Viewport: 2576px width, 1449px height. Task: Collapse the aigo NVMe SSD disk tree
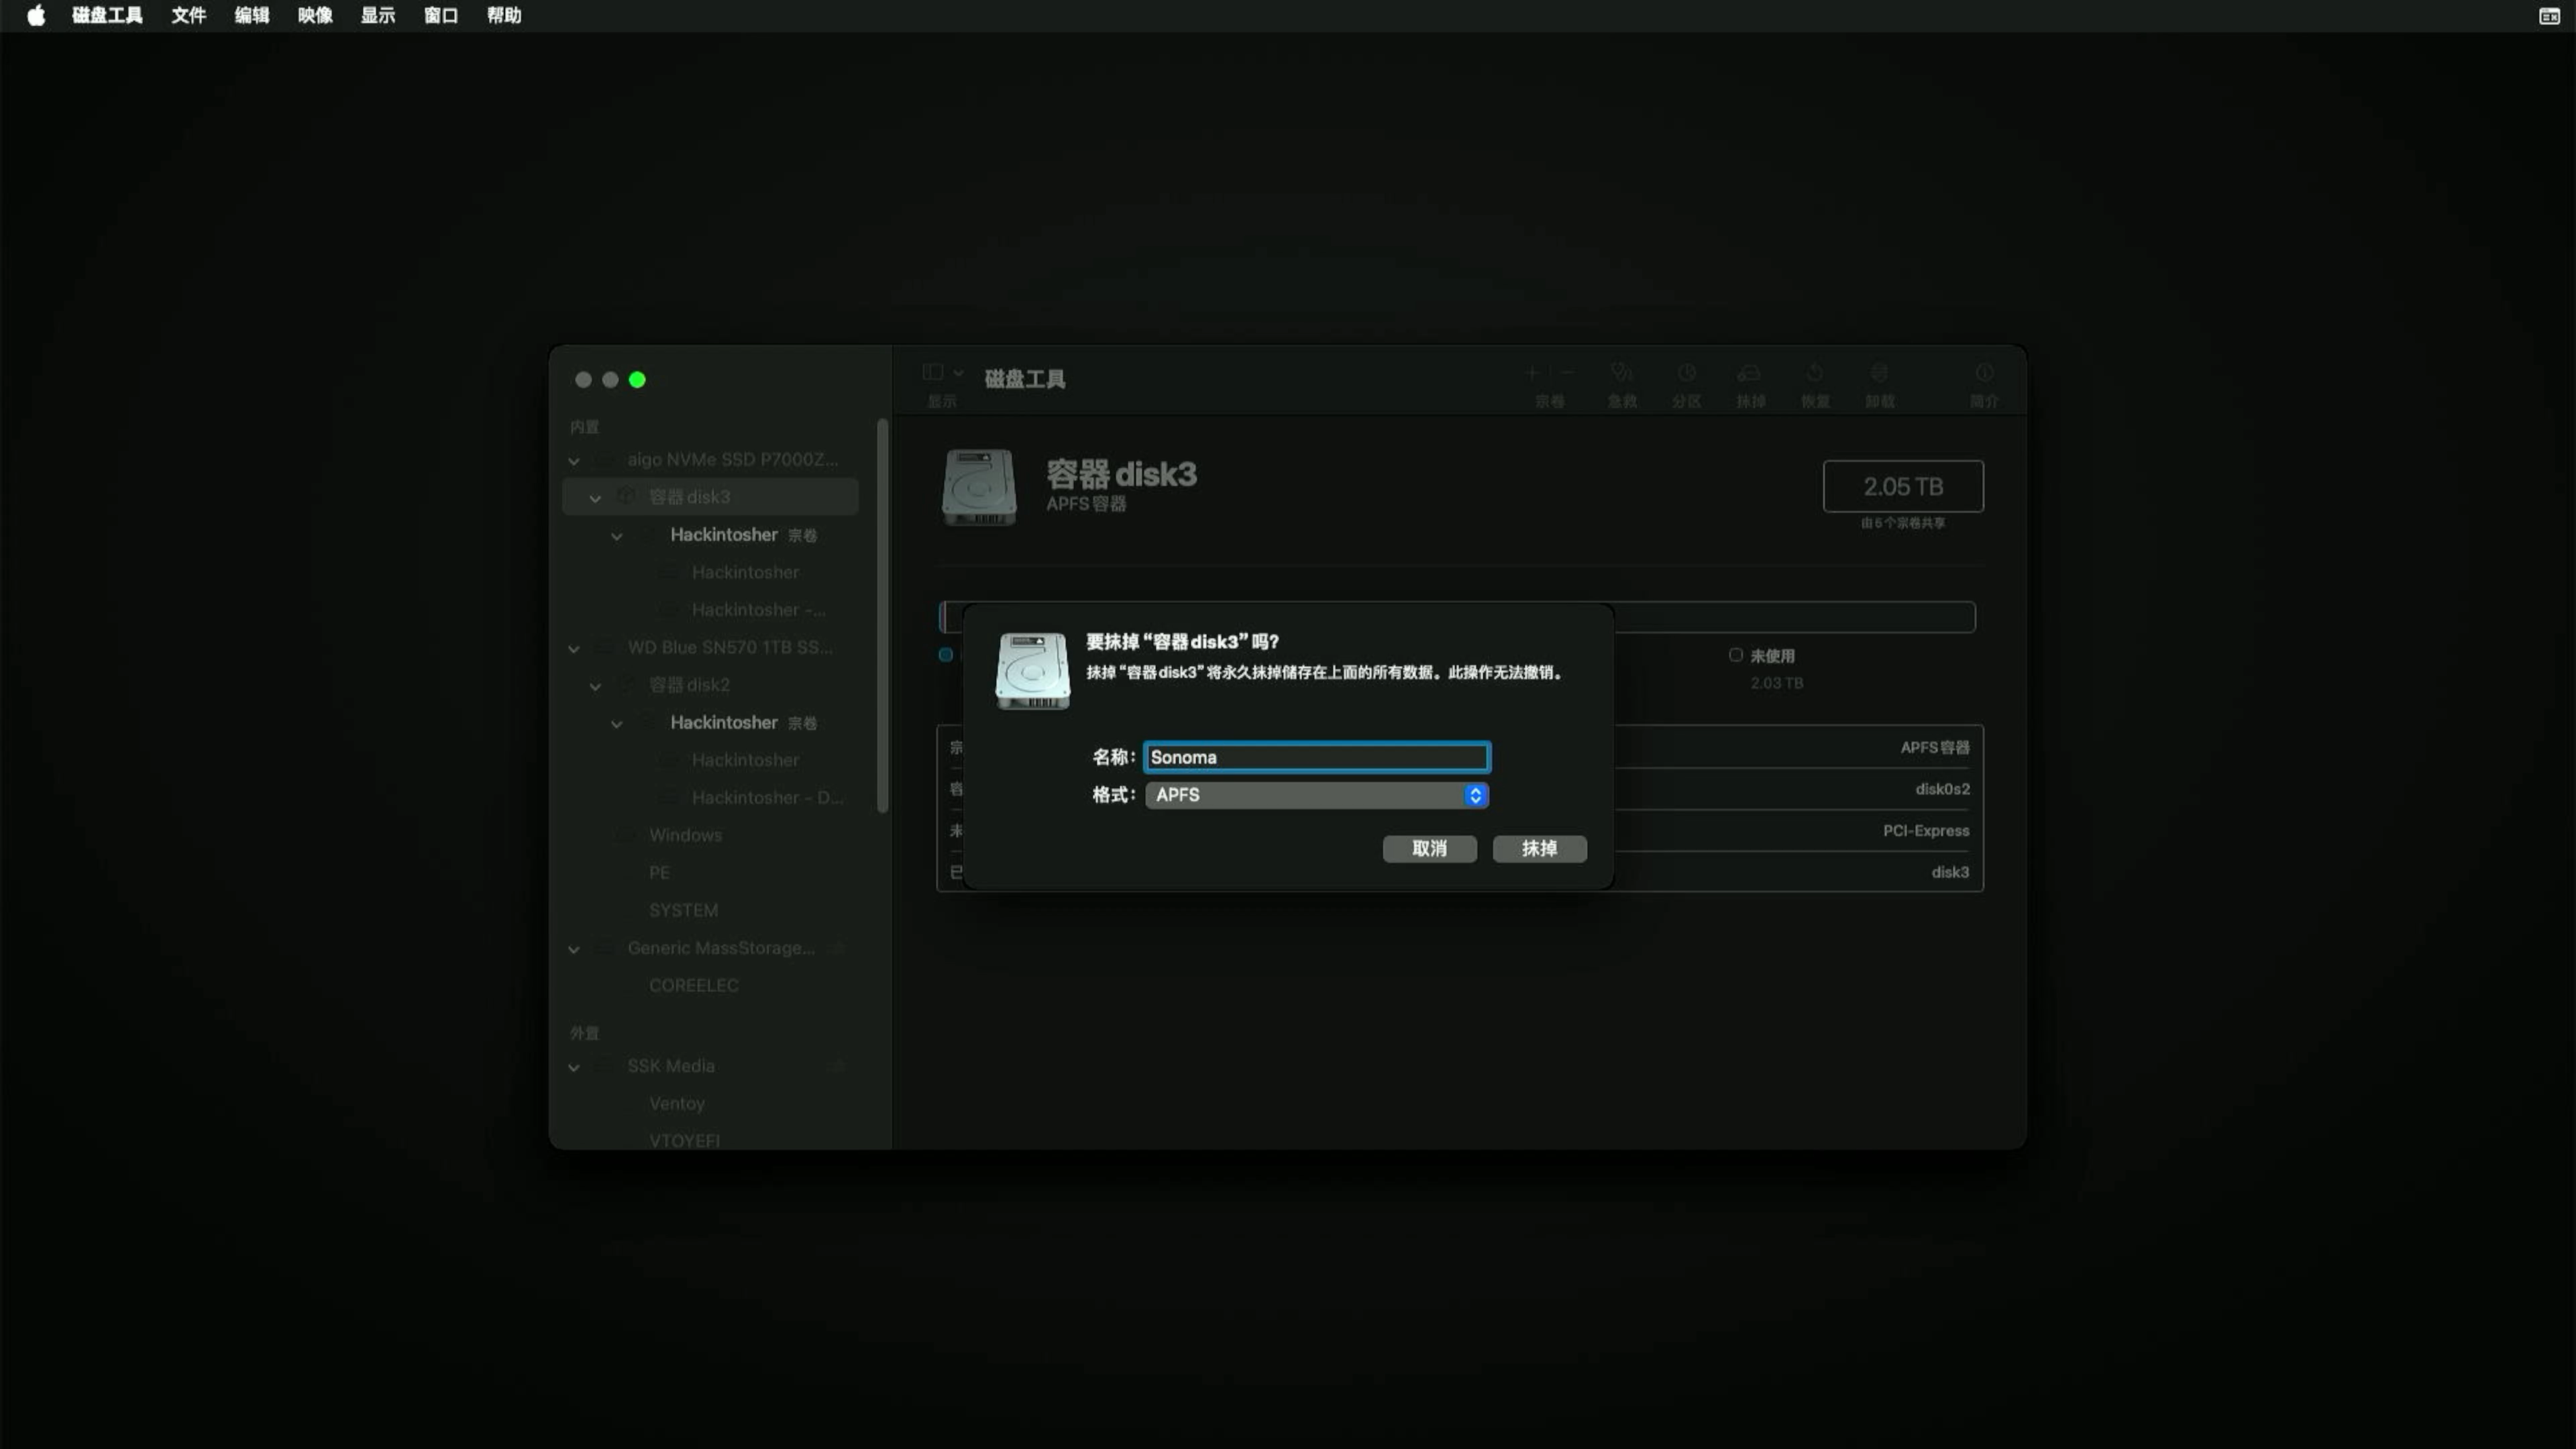pos(574,461)
